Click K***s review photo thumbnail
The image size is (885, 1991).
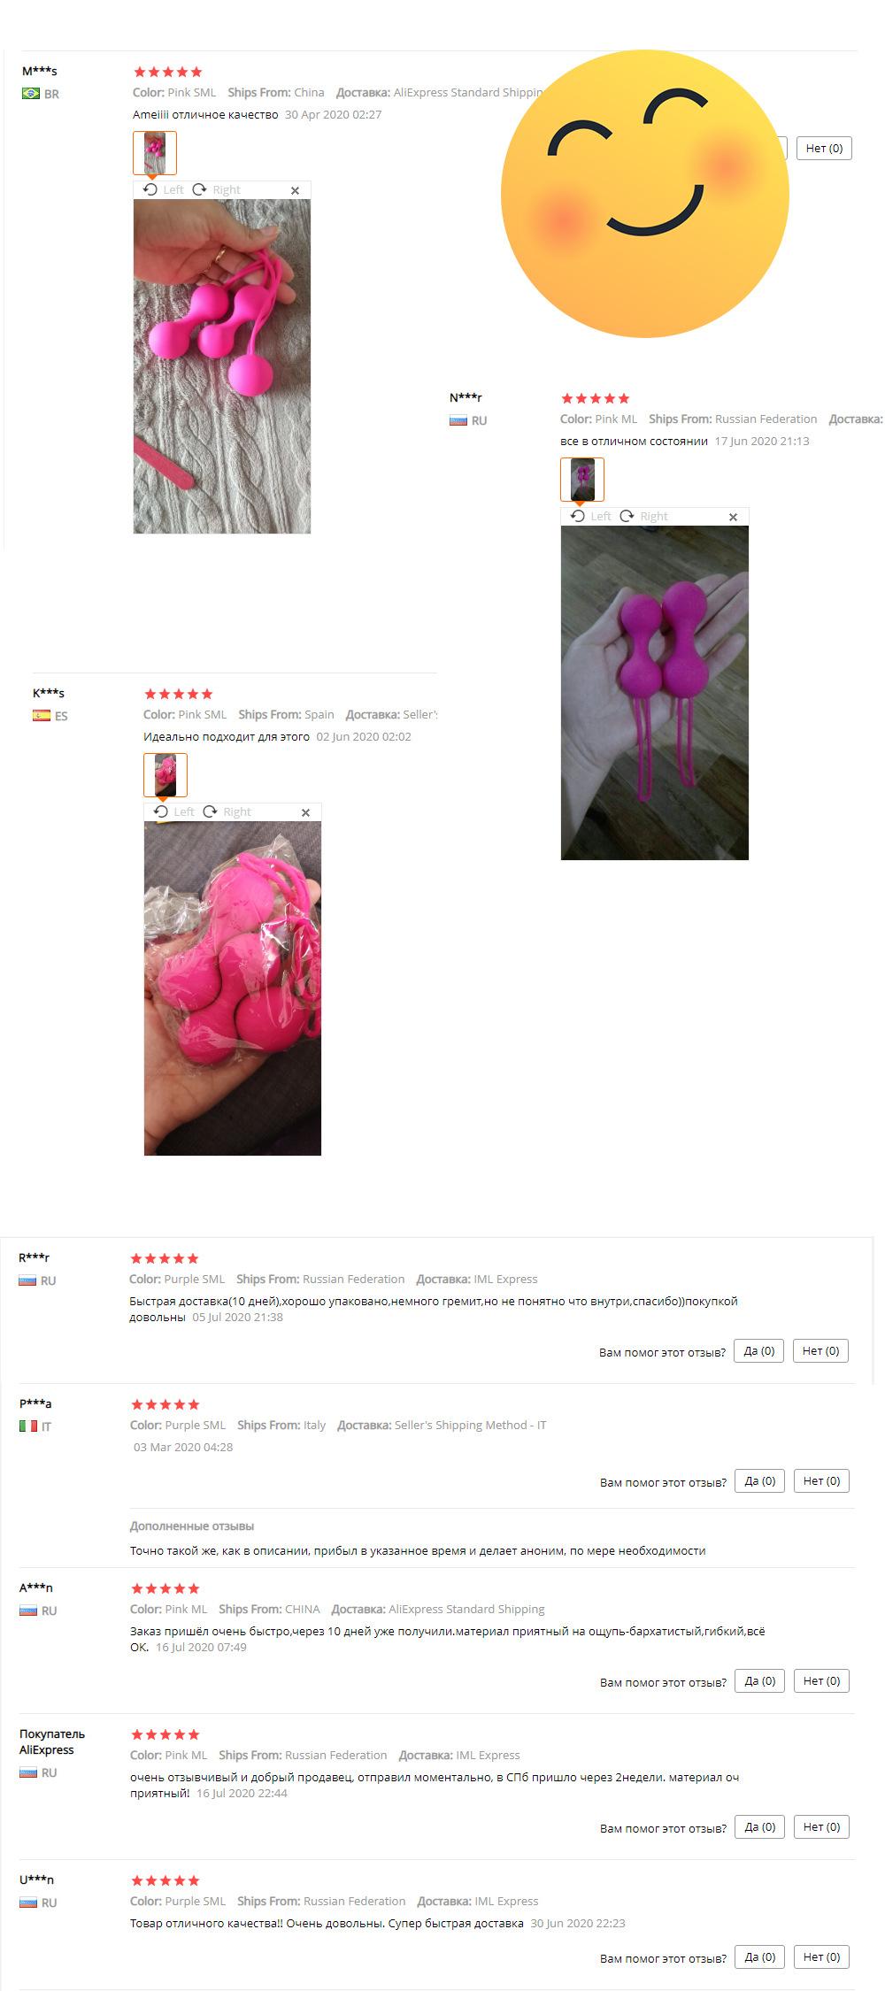pyautogui.click(x=165, y=775)
